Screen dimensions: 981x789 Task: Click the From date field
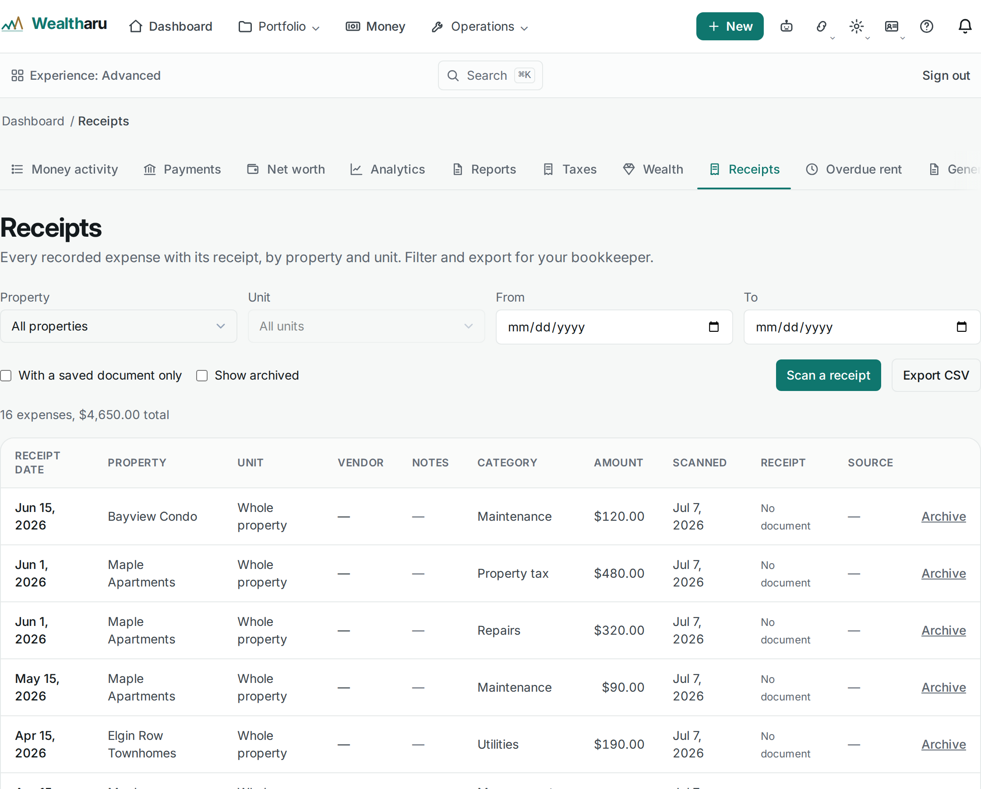pos(614,327)
